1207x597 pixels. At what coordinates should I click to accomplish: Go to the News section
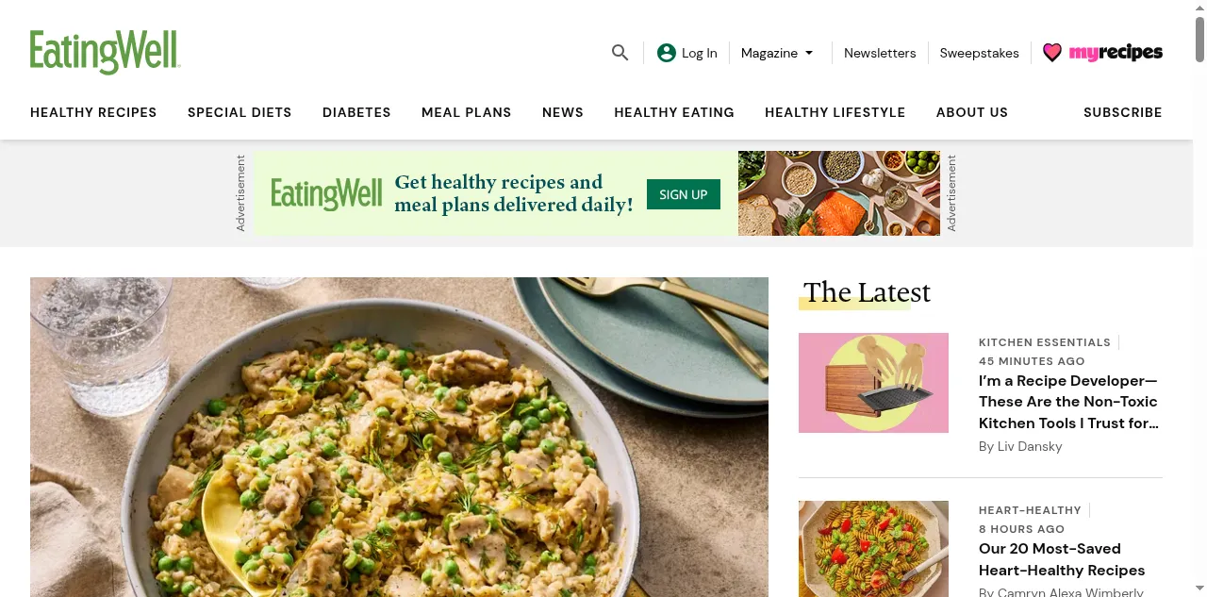coord(563,112)
